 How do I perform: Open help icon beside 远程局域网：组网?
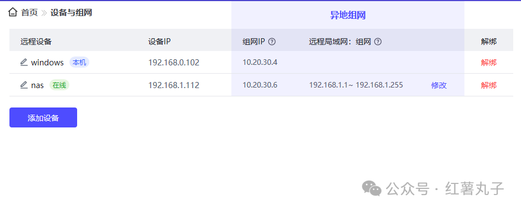pos(378,42)
